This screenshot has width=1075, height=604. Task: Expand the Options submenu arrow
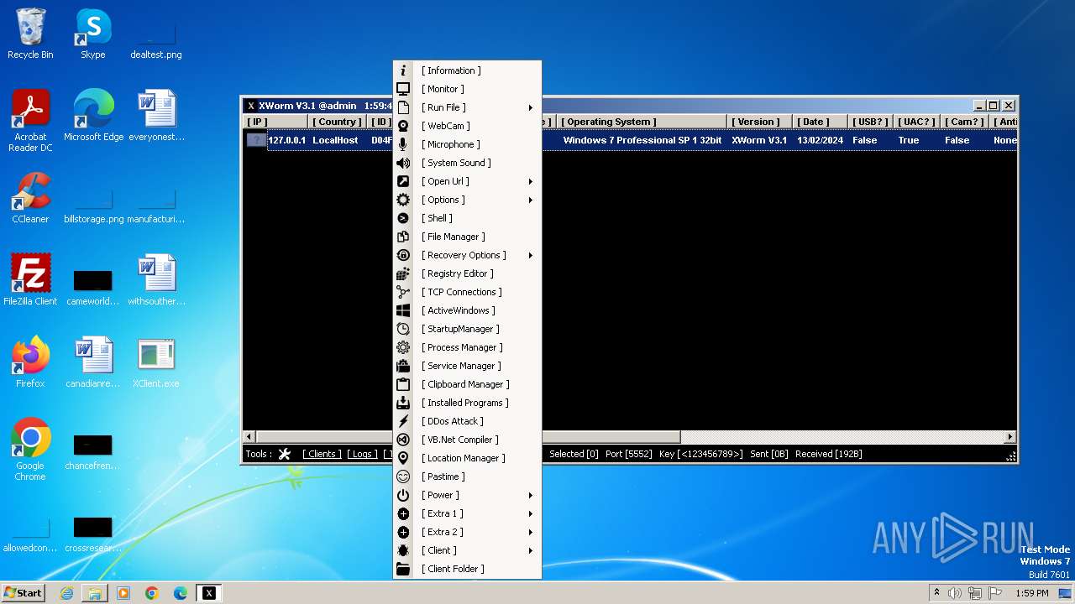click(531, 200)
